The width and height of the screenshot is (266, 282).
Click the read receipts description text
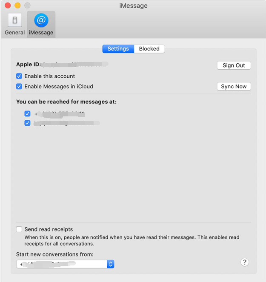point(132,240)
